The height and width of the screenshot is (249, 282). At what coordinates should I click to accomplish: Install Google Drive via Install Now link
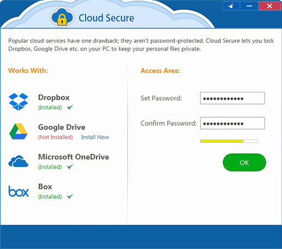[95, 137]
